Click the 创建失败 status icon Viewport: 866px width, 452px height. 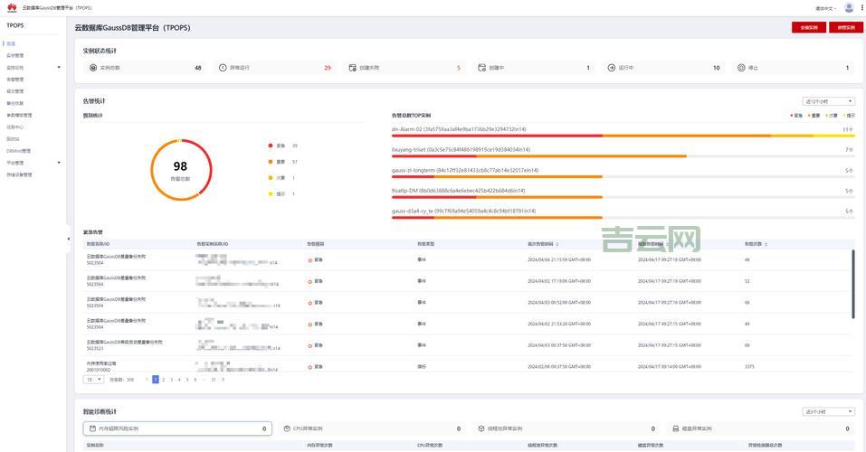click(x=352, y=68)
